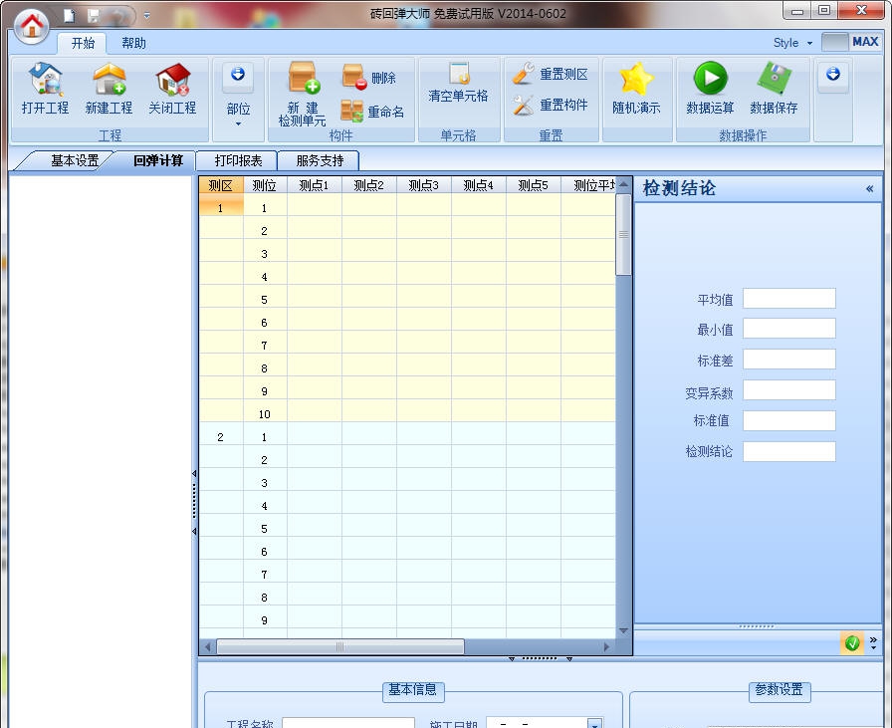
Task: Select the 测点5 column header
Action: click(533, 185)
